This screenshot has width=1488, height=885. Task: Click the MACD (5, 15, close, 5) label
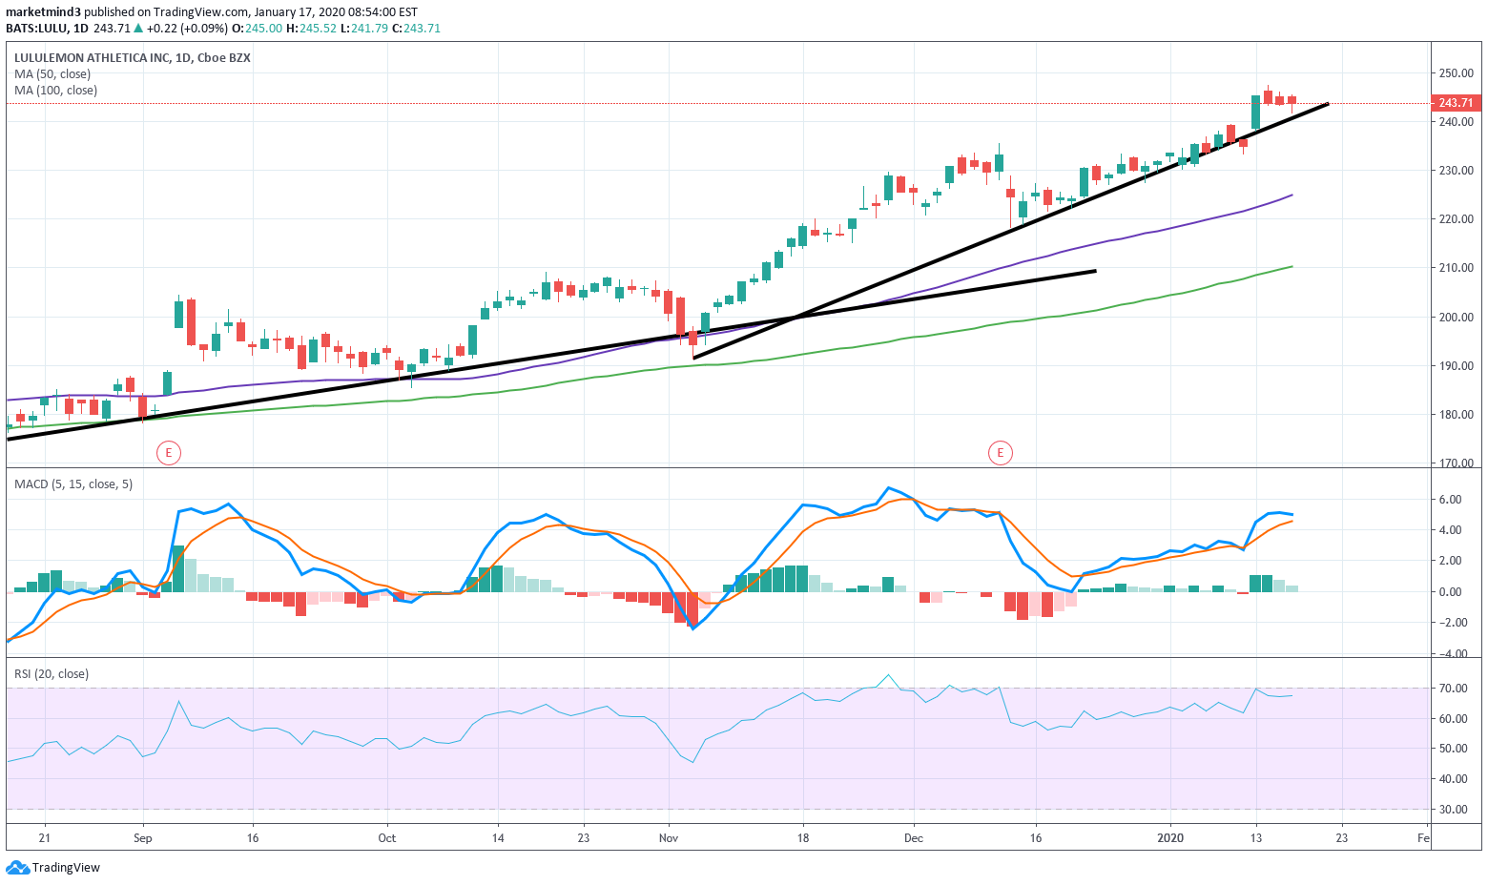[x=73, y=484]
